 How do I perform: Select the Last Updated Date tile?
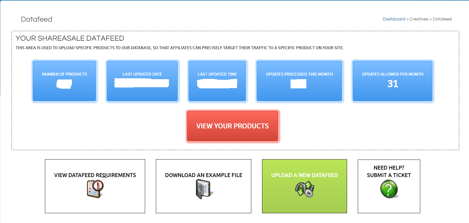(x=142, y=81)
